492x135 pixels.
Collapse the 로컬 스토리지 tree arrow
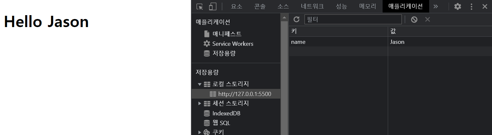coord(200,84)
